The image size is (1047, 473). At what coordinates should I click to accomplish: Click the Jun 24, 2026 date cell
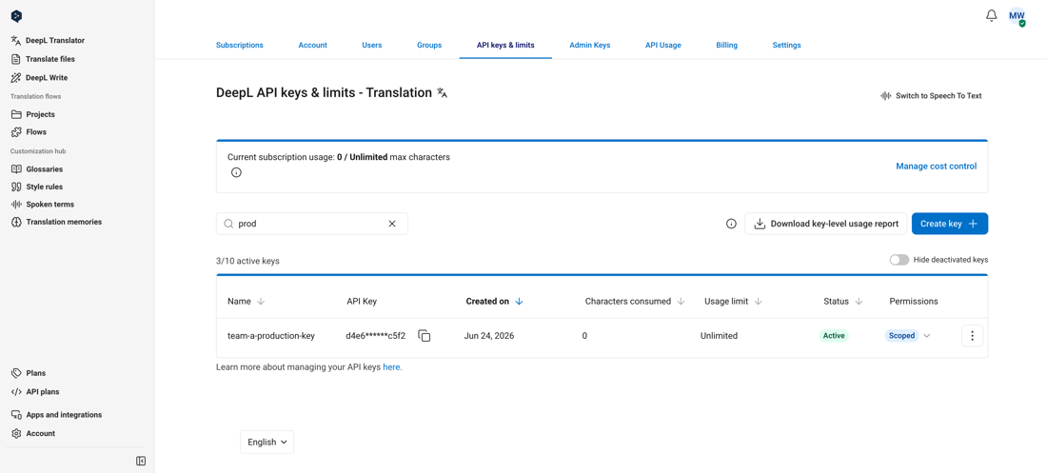[489, 336]
